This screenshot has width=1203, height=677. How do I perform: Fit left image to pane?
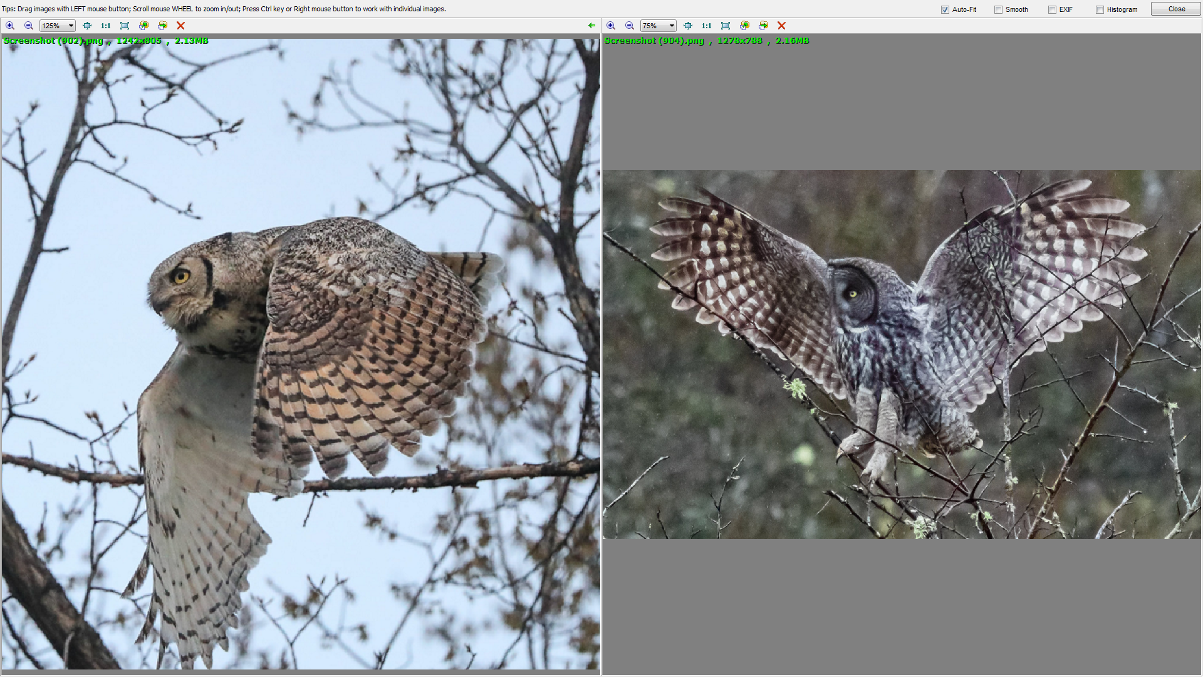(x=87, y=26)
